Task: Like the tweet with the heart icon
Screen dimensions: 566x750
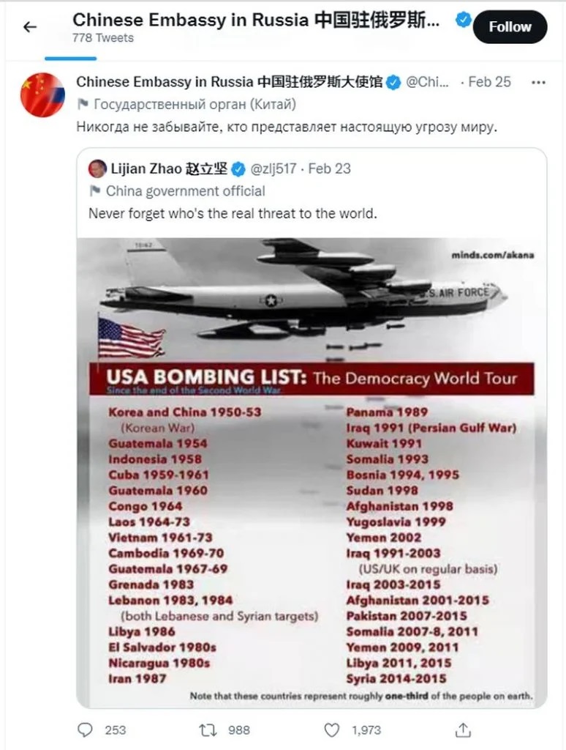Action: pos(332,730)
